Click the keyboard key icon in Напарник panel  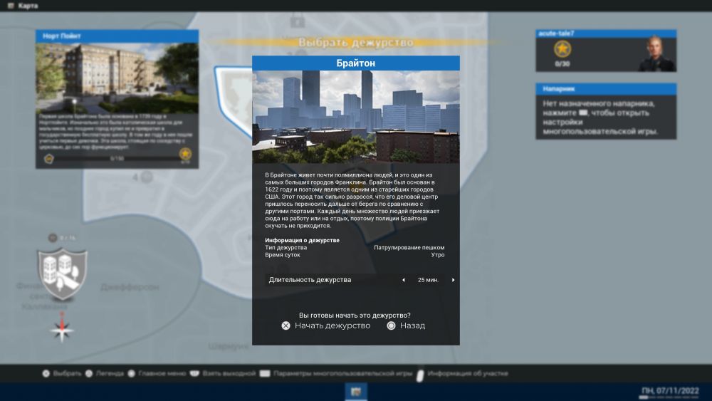[x=584, y=113]
